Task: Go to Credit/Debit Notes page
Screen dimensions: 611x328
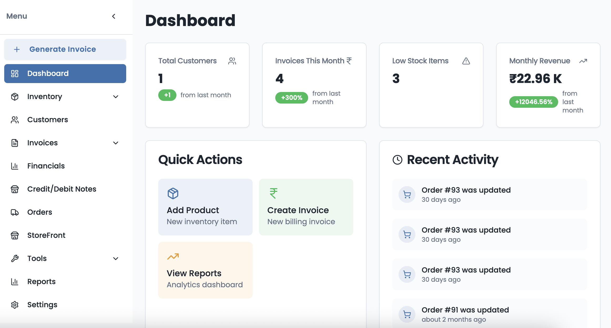Action: [62, 189]
